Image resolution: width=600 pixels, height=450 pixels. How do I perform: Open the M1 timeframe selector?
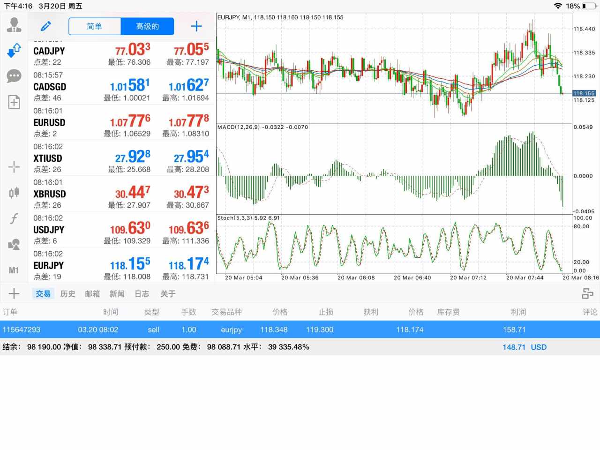click(14, 270)
